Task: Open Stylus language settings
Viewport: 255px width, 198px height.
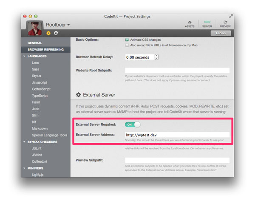Action: [x=37, y=76]
